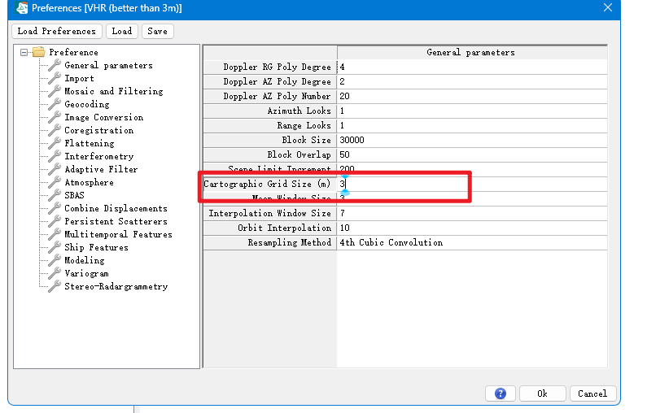Viewport: 647px width, 413px height.
Task: Click the Load Preferences button
Action: pos(56,32)
